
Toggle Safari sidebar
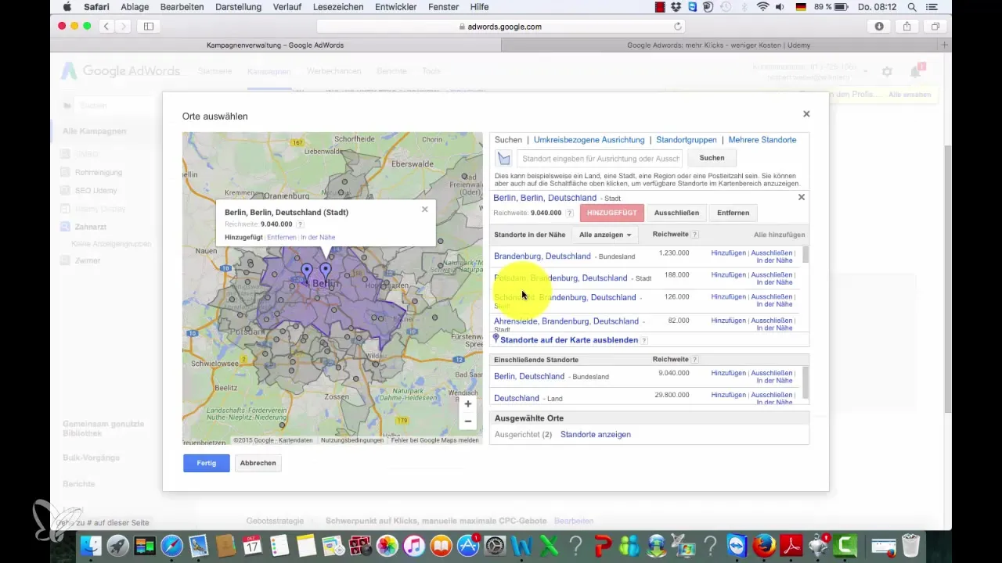click(148, 26)
